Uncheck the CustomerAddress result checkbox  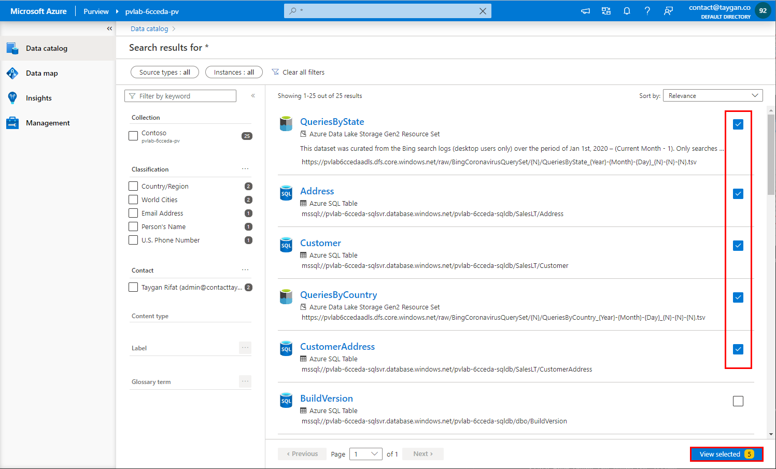pos(738,349)
